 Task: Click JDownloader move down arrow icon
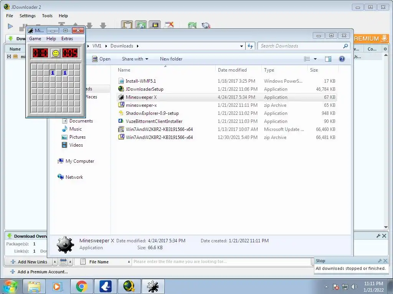point(89,25)
